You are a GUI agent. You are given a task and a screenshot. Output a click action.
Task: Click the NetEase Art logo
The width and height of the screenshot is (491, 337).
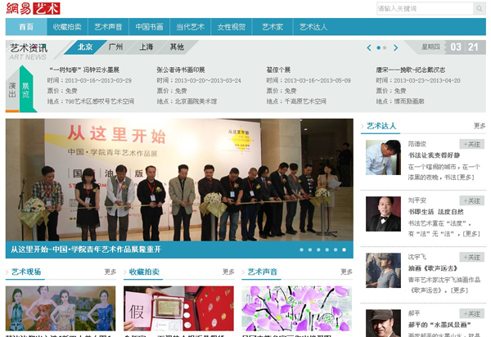(34, 8)
